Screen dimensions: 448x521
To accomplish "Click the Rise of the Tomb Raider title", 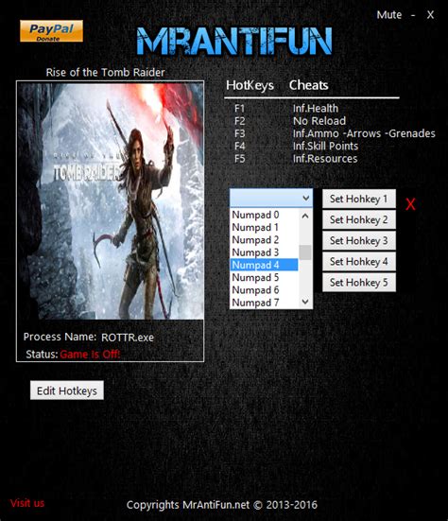I will click(105, 73).
